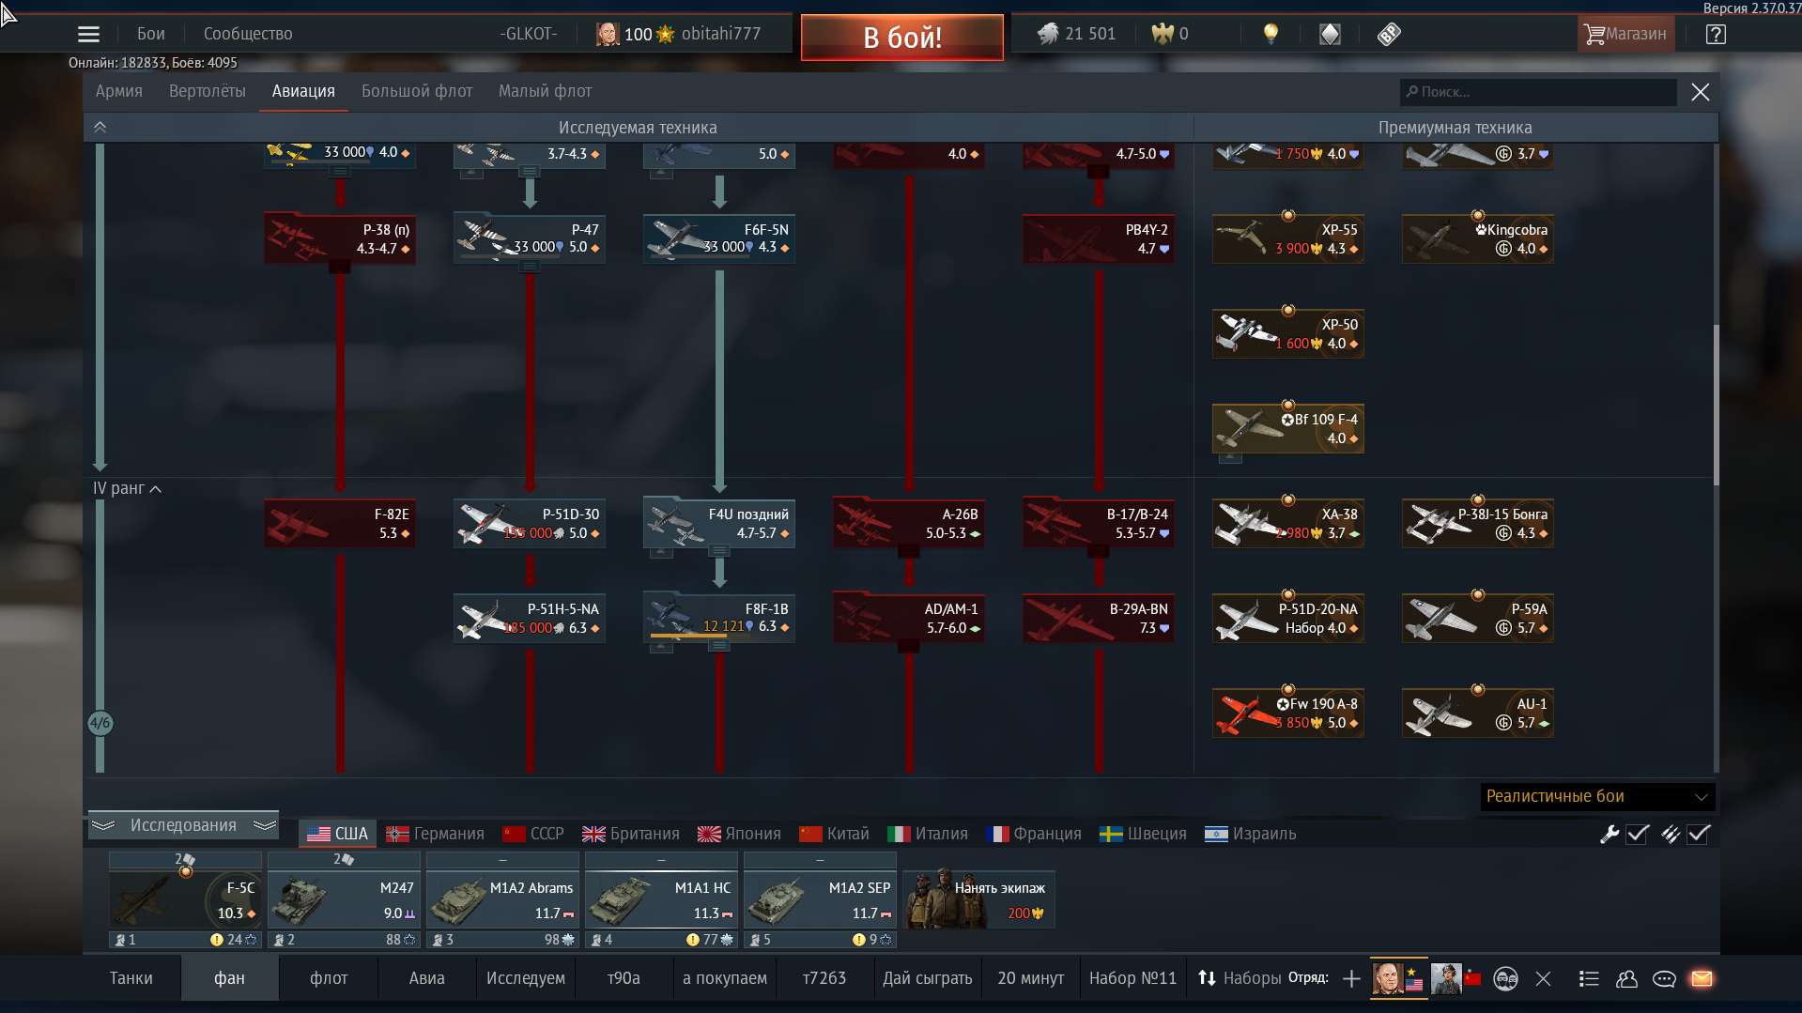The width and height of the screenshot is (1802, 1013).
Task: Open the friends icon in bottom bar
Action: [1626, 979]
